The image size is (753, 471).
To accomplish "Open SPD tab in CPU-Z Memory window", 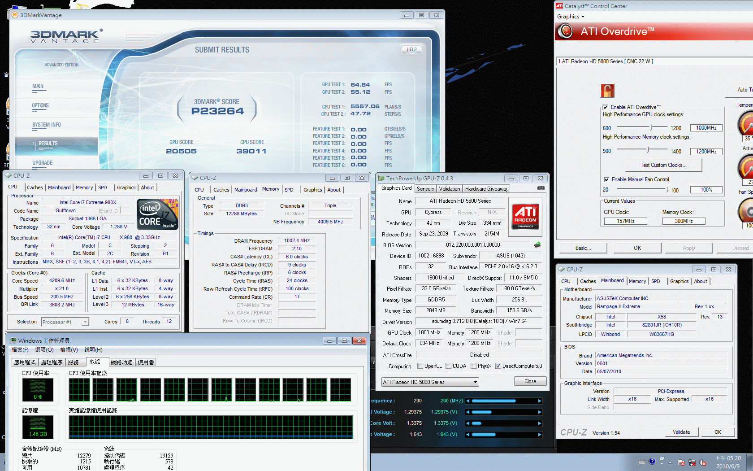I will 289,190.
